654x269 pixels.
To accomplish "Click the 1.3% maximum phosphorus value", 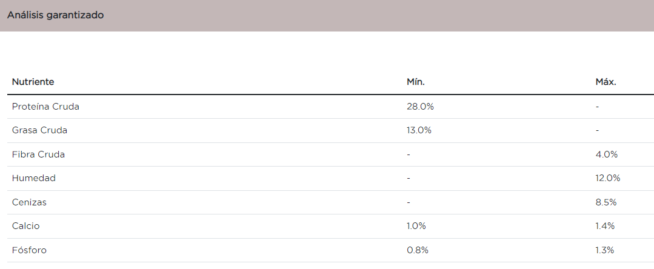I will pos(606,250).
